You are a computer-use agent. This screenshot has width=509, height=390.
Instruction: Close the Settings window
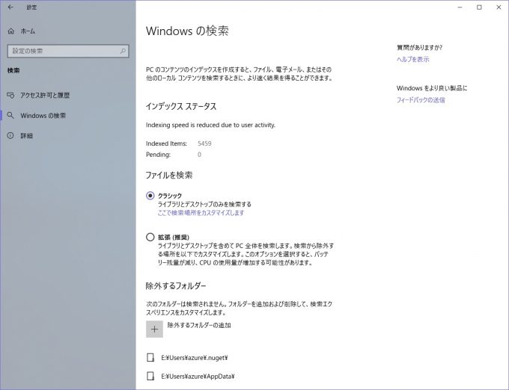click(x=499, y=7)
